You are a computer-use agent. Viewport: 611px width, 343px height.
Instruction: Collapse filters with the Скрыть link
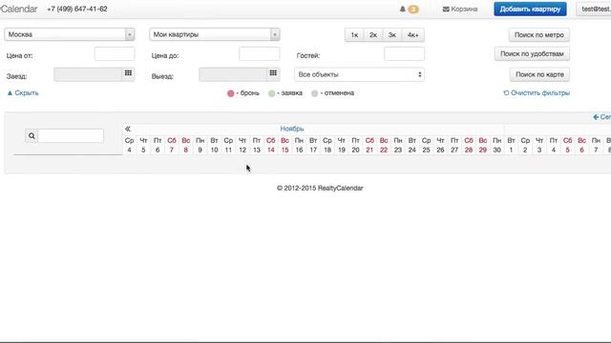coord(23,93)
